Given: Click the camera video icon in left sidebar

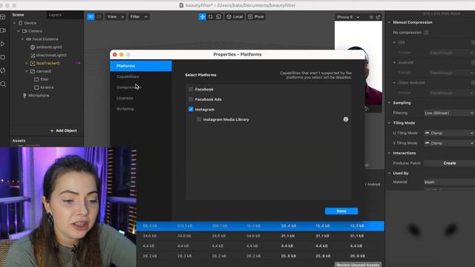Looking at the screenshot, I should click(3, 30).
